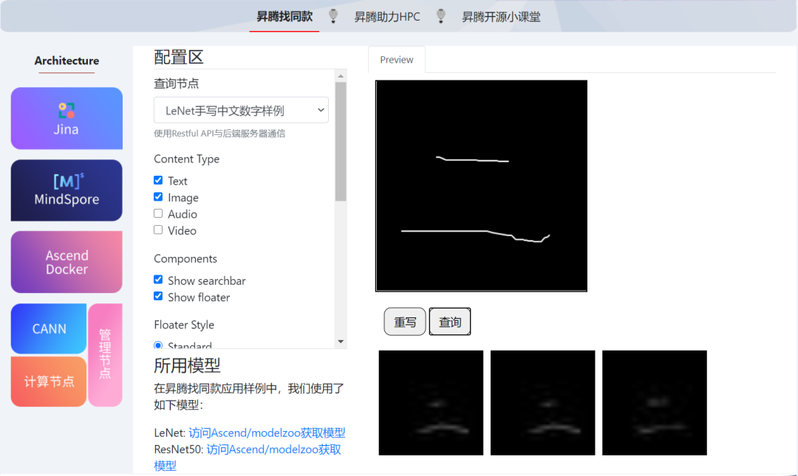The height and width of the screenshot is (476, 798).
Task: Click lightbulb icon before 昇腾助力HPC
Action: (334, 15)
